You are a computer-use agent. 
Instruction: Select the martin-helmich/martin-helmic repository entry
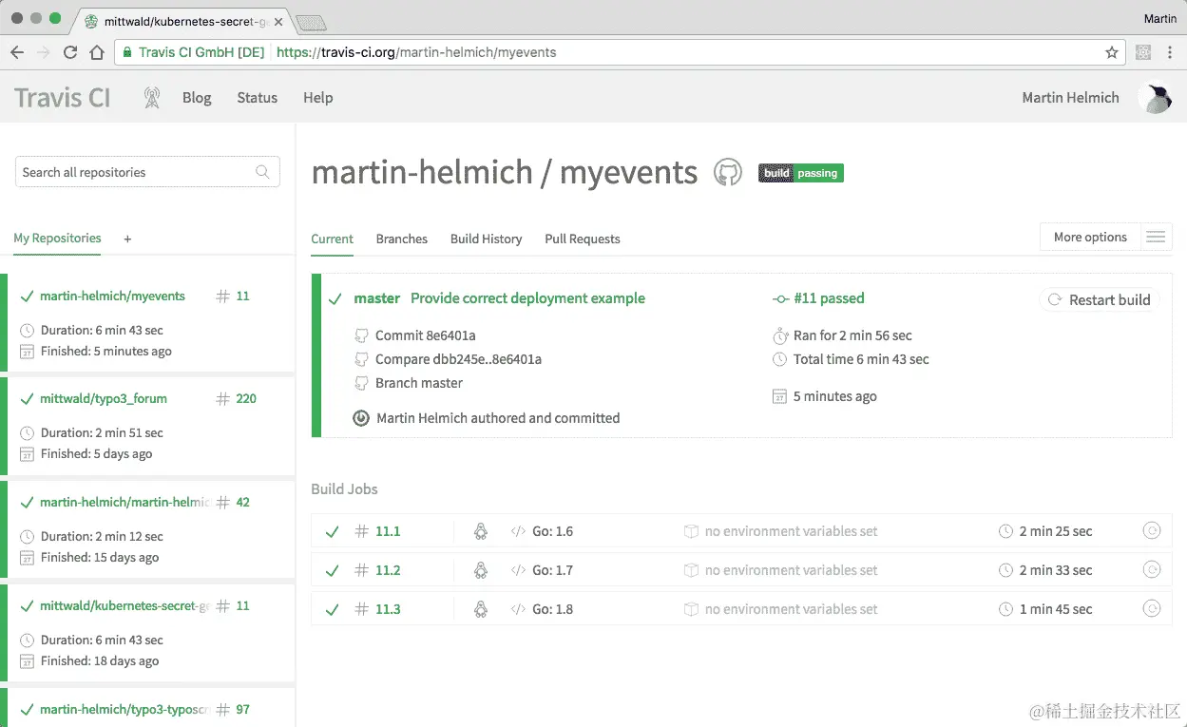[124, 502]
